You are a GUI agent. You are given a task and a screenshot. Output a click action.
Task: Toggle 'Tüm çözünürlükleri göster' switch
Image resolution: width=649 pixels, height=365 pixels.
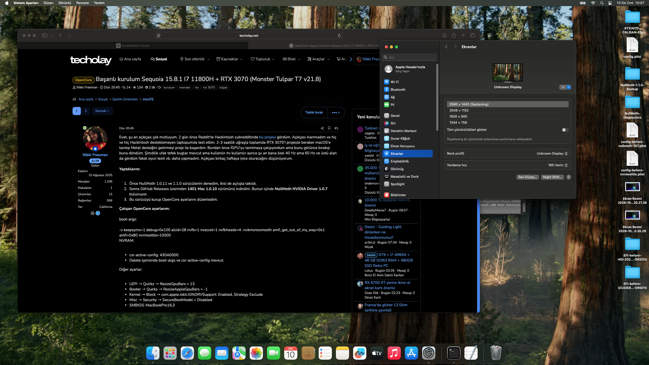565,130
